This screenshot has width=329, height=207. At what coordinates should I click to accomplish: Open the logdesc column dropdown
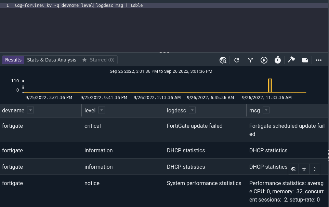(192, 110)
